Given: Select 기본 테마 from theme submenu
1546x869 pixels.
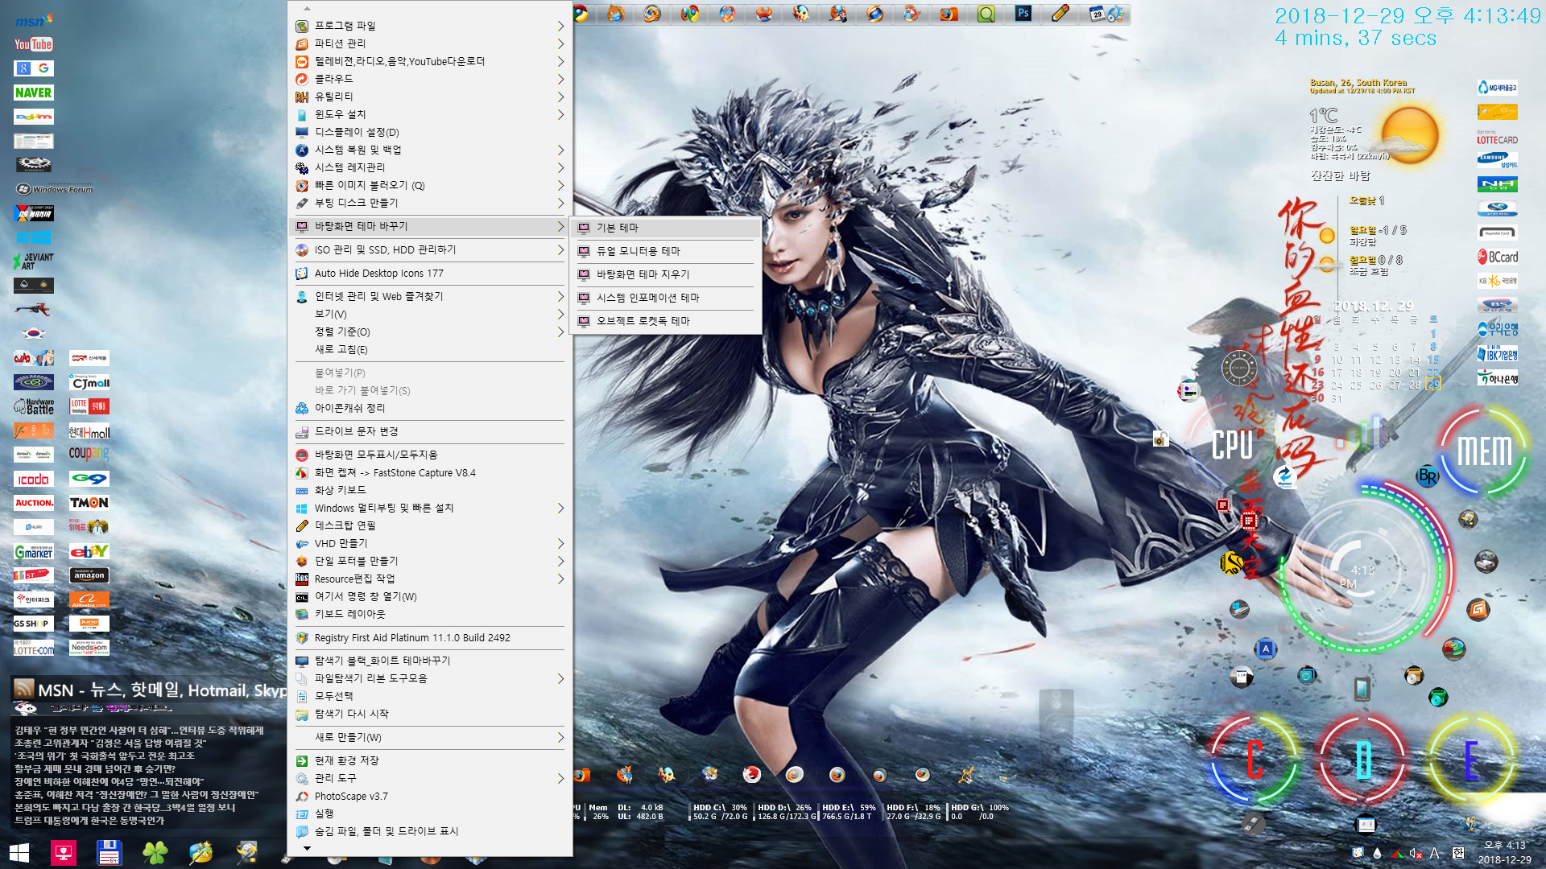Looking at the screenshot, I should (666, 228).
